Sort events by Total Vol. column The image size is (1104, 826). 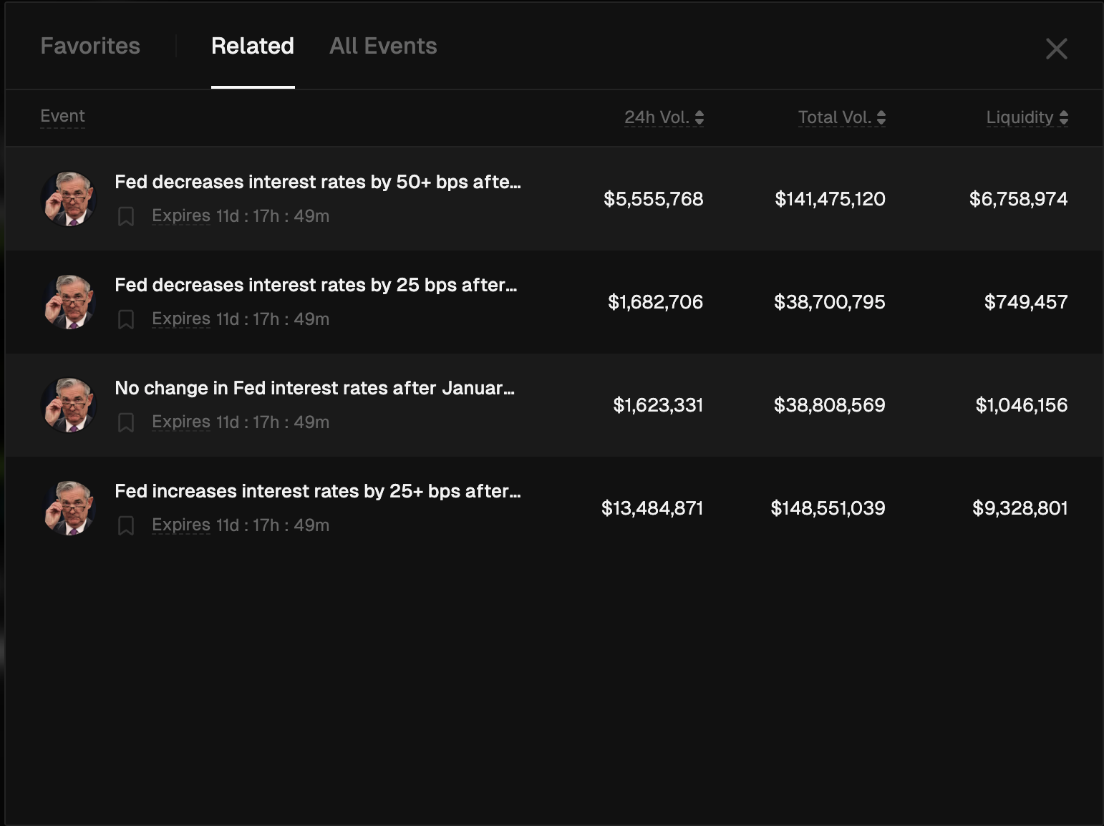pyautogui.click(x=841, y=117)
